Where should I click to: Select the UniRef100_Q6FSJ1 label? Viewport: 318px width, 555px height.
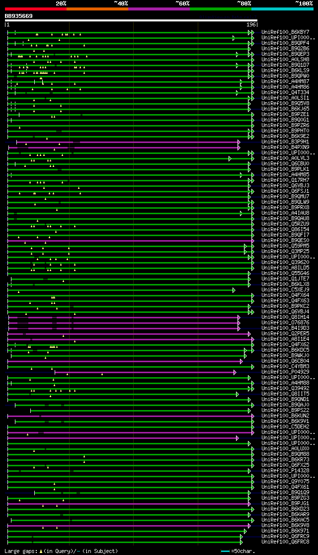(286, 191)
